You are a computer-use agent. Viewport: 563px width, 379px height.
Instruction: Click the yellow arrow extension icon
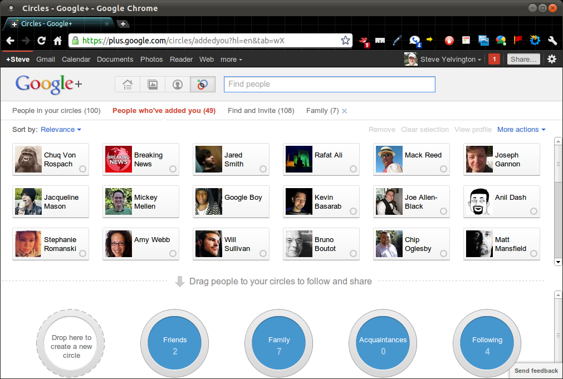tap(429, 40)
